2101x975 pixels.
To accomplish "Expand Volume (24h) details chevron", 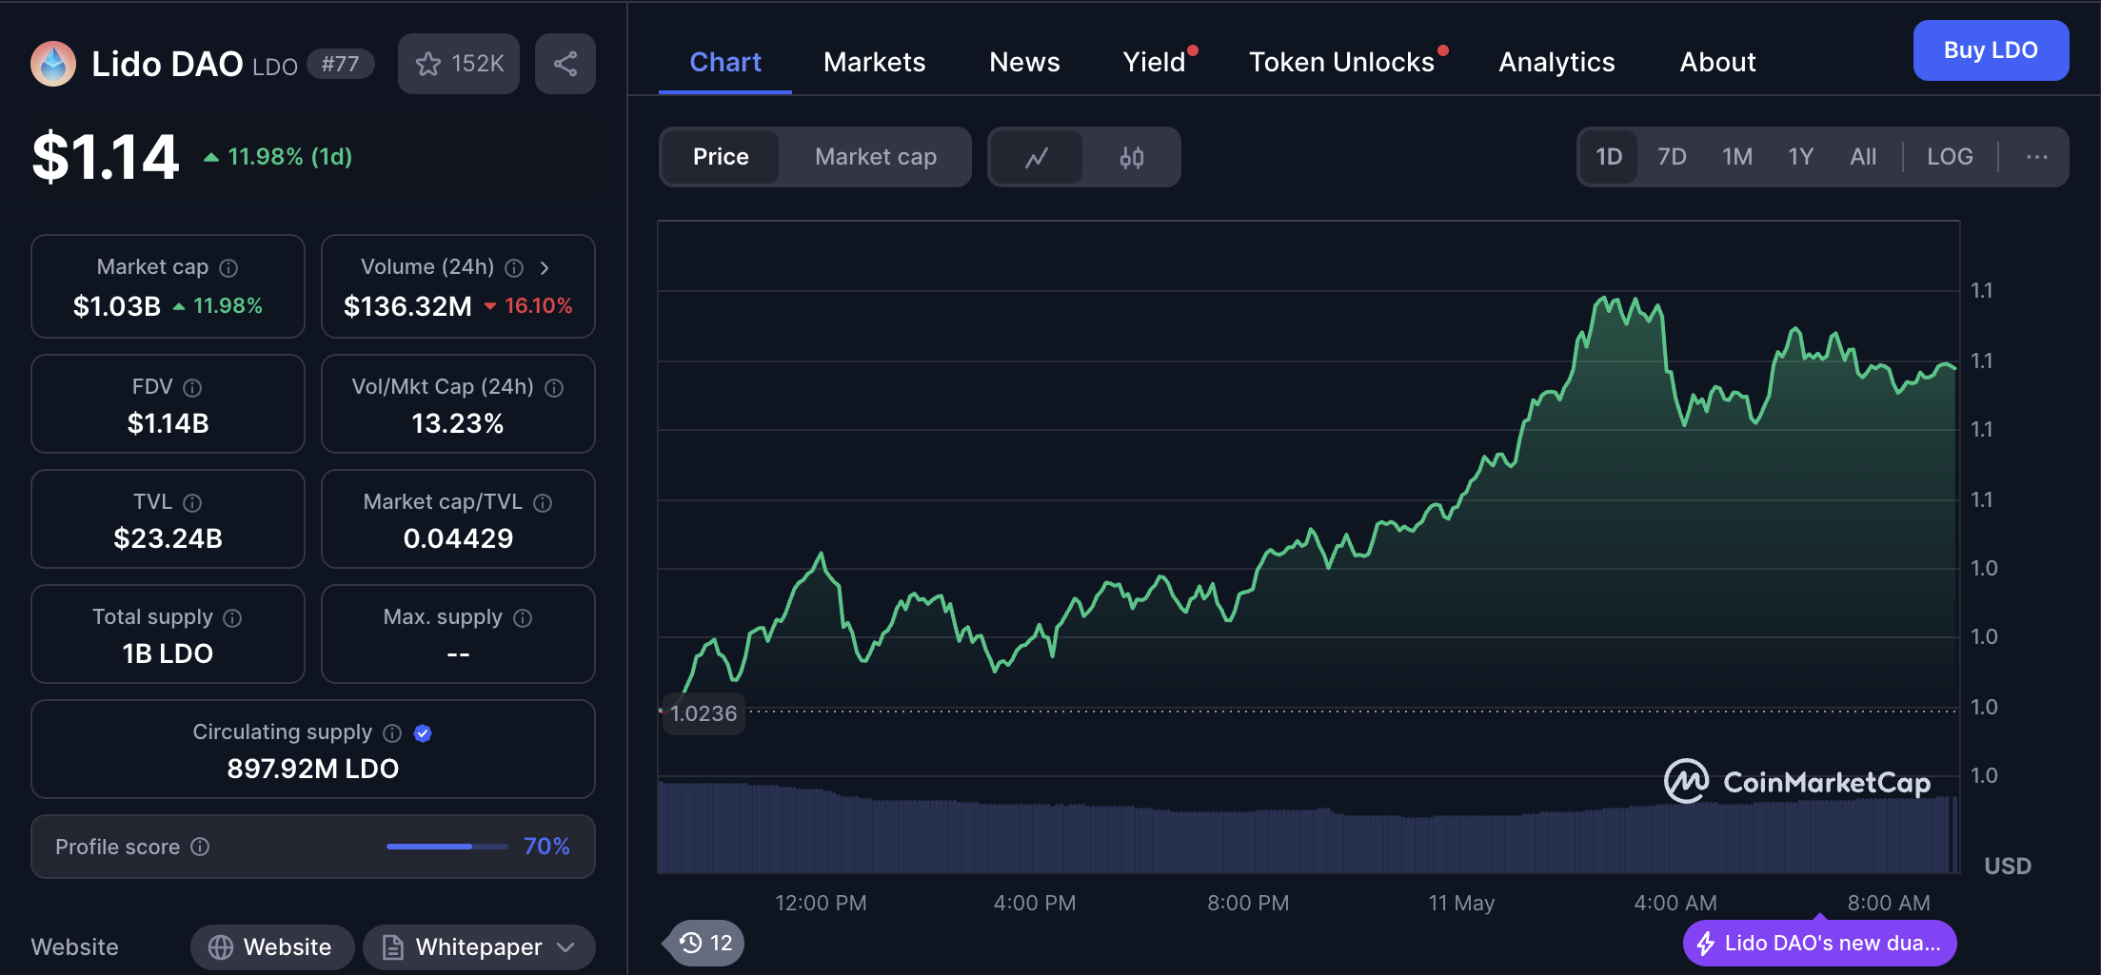I will [545, 268].
